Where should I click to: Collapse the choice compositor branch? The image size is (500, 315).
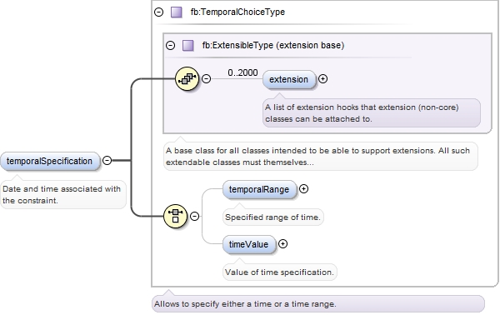[x=194, y=216]
